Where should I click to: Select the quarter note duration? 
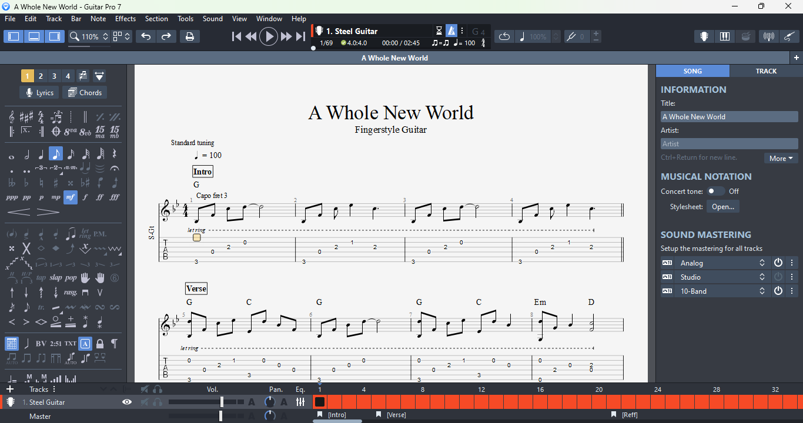coord(41,155)
